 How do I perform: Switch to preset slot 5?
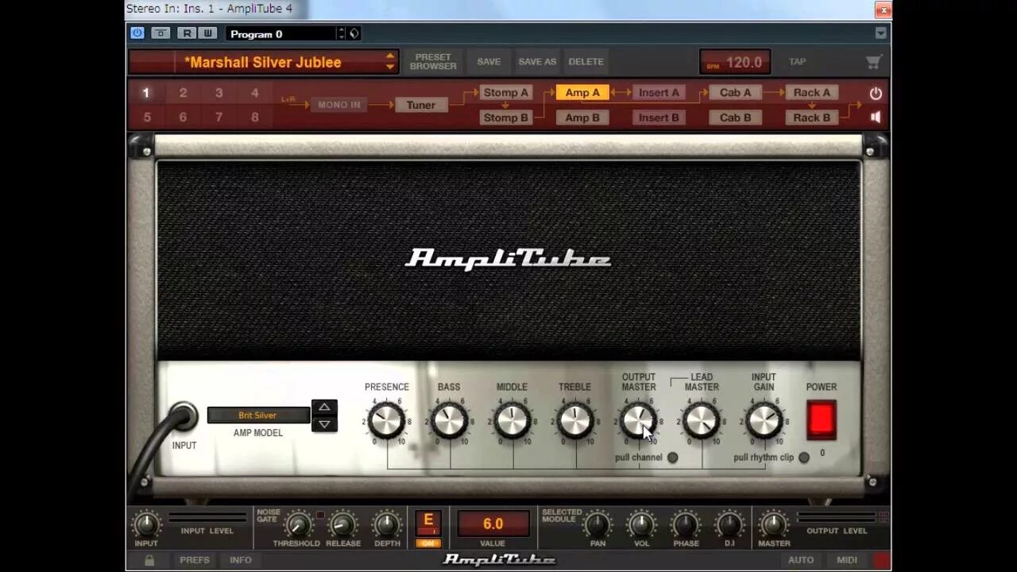tap(145, 117)
